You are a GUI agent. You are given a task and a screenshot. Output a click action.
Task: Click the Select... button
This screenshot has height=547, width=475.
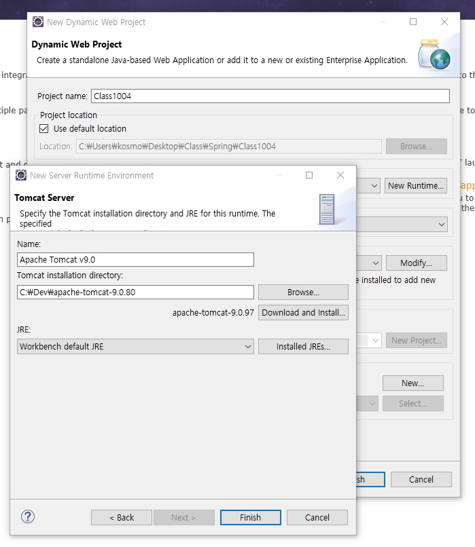tap(413, 404)
